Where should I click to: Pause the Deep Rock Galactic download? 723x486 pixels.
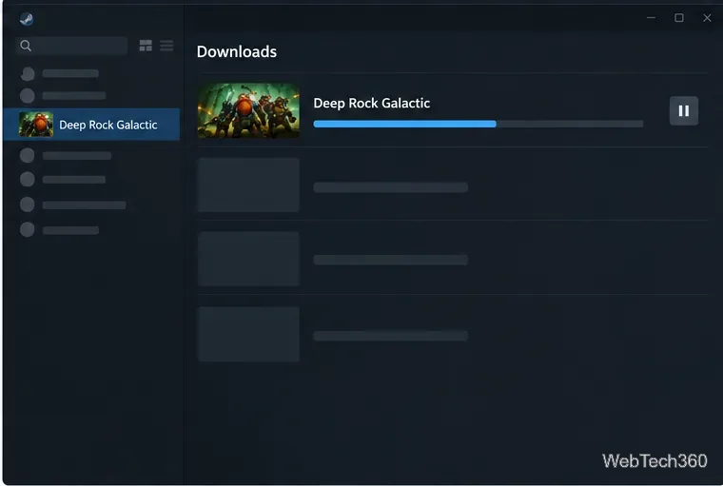(683, 110)
